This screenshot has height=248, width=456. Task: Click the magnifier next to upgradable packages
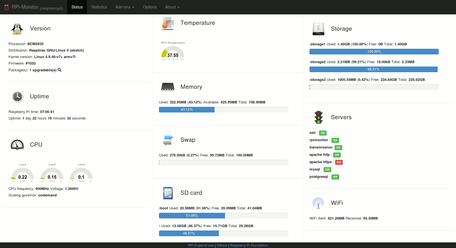point(60,70)
